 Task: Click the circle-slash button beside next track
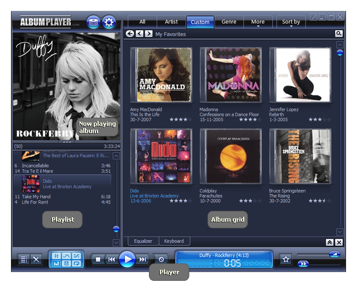click(x=161, y=259)
